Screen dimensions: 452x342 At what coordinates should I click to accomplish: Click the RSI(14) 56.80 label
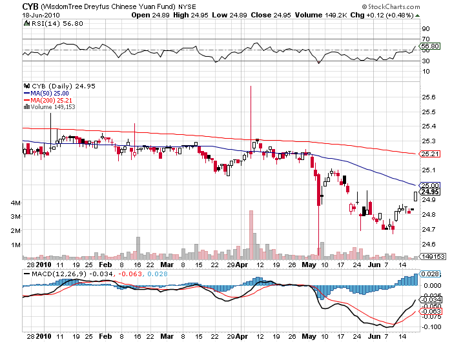click(x=57, y=24)
